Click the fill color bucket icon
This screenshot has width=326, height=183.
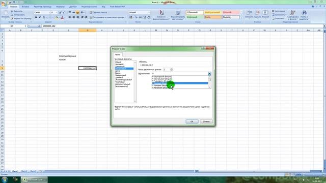point(57,17)
